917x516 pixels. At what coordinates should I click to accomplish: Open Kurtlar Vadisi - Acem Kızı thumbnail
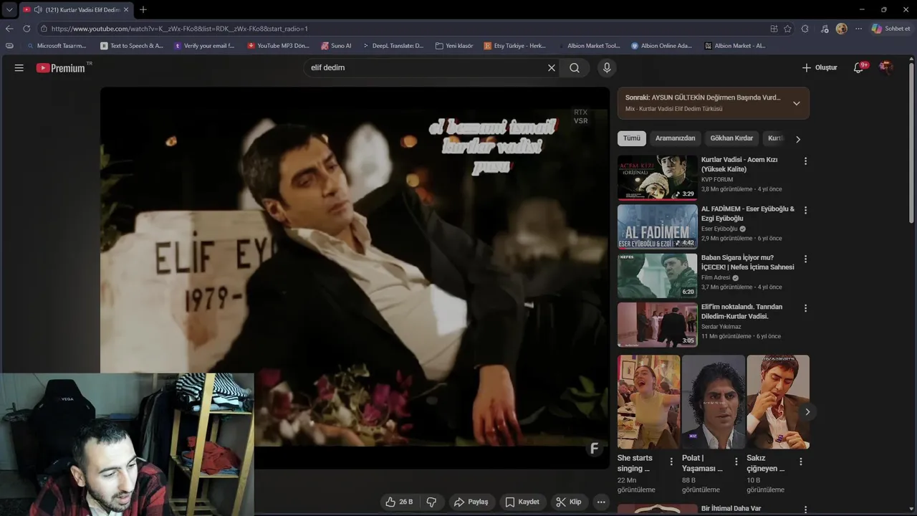pyautogui.click(x=657, y=178)
